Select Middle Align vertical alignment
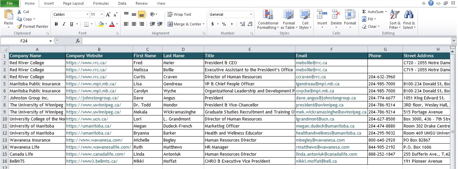Screen dimensions: 458x169 (134, 14)
